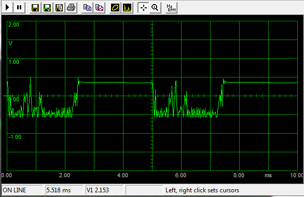
Task: Click the 2.00 voltage axis label
Action: pos(13,24)
